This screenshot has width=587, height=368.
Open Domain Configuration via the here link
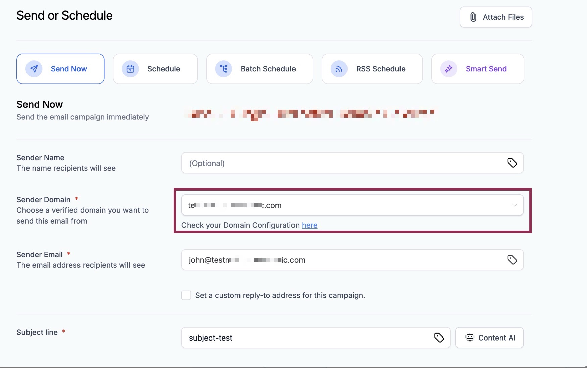point(309,225)
